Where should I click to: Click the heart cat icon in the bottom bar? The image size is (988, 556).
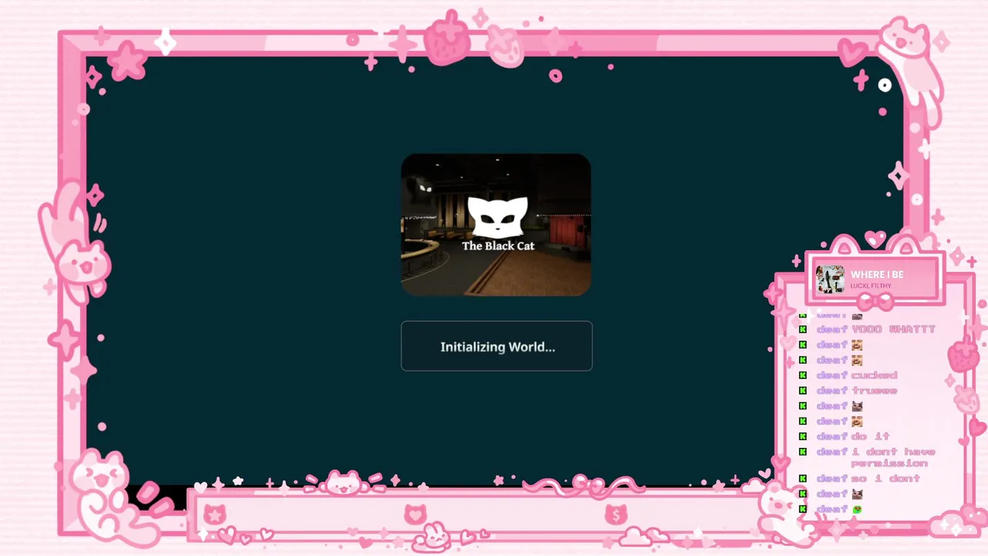(x=415, y=514)
